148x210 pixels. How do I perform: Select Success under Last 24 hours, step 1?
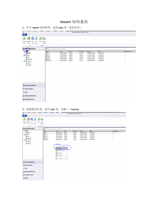click(x=28, y=63)
